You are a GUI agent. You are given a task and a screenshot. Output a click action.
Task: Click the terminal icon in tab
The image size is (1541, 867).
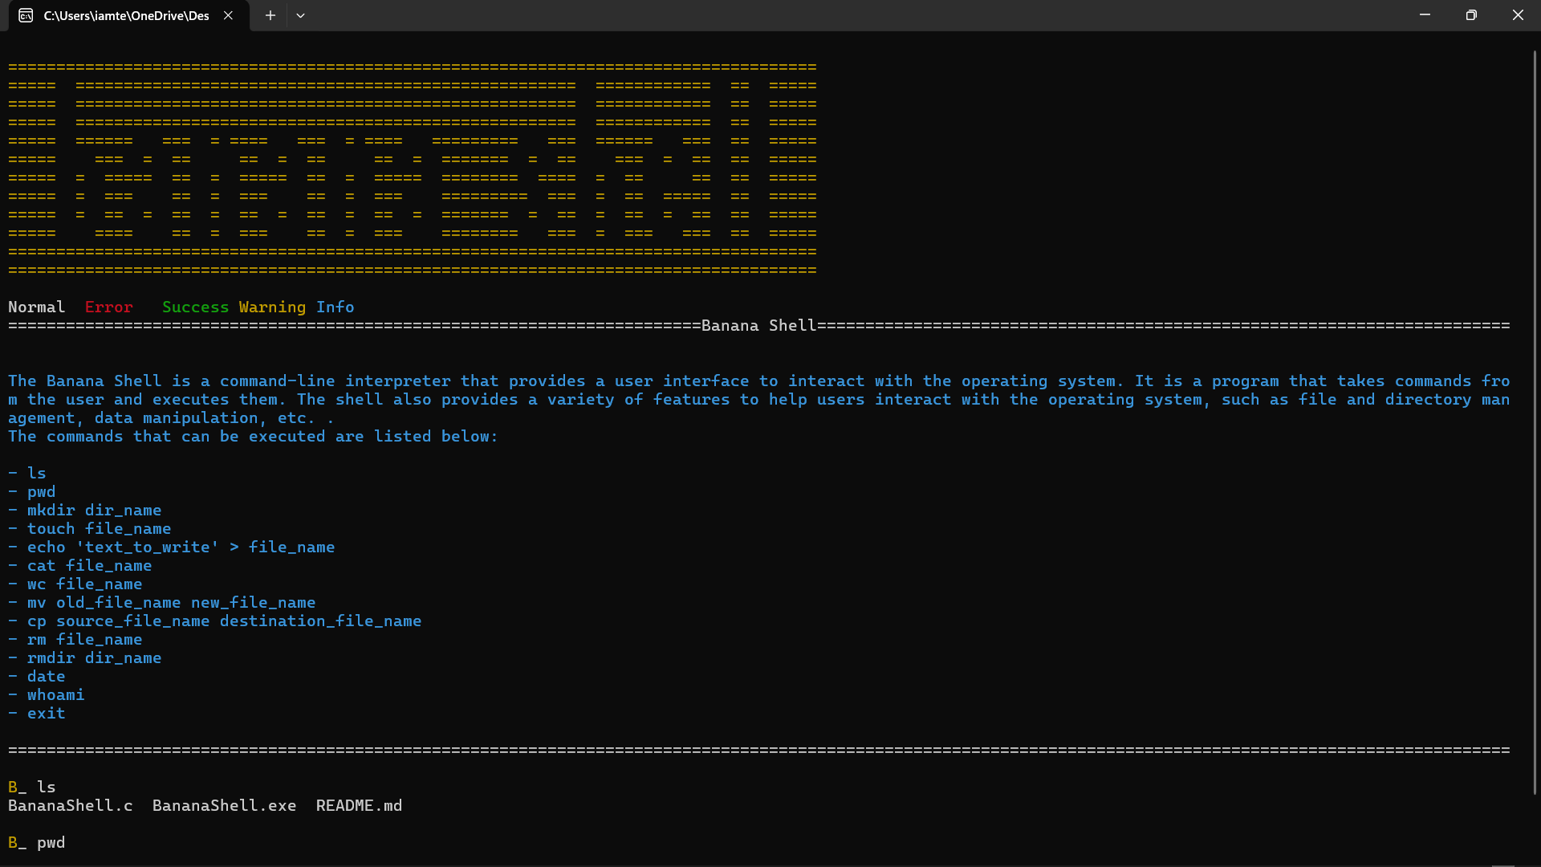(26, 15)
